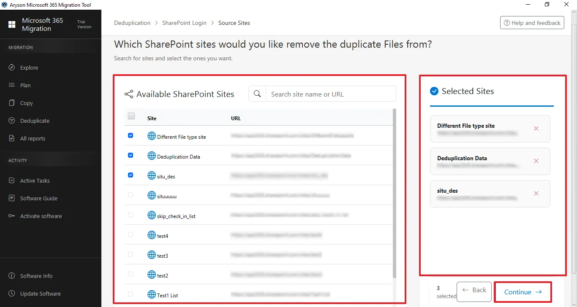This screenshot has height=307, width=577.
Task: Remove Deduplication Data with red X
Action: (x=536, y=161)
